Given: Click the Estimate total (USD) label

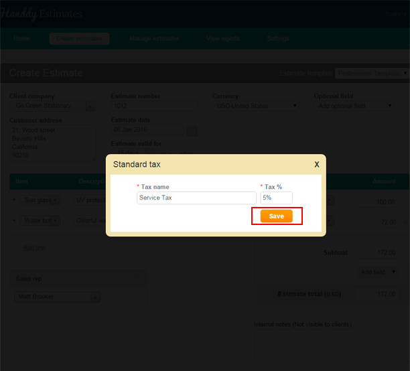Looking at the screenshot, I should tap(309, 294).
